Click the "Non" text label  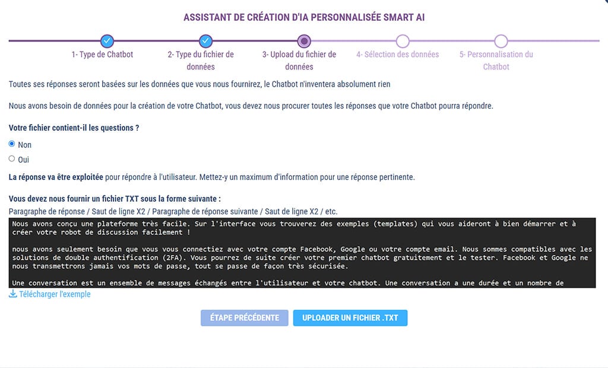(x=24, y=145)
